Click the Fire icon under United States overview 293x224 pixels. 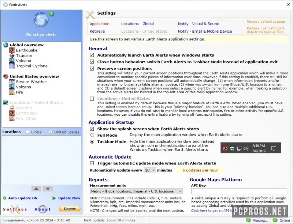pyautogui.click(x=12, y=92)
